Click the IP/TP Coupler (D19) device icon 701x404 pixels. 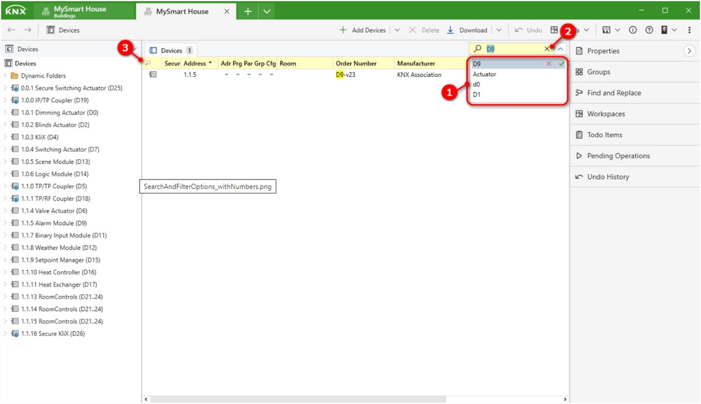(15, 101)
